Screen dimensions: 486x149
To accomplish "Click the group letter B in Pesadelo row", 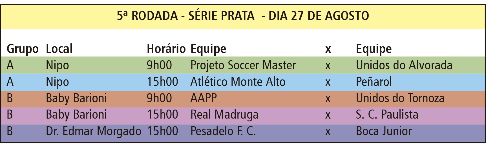I will [10, 131].
